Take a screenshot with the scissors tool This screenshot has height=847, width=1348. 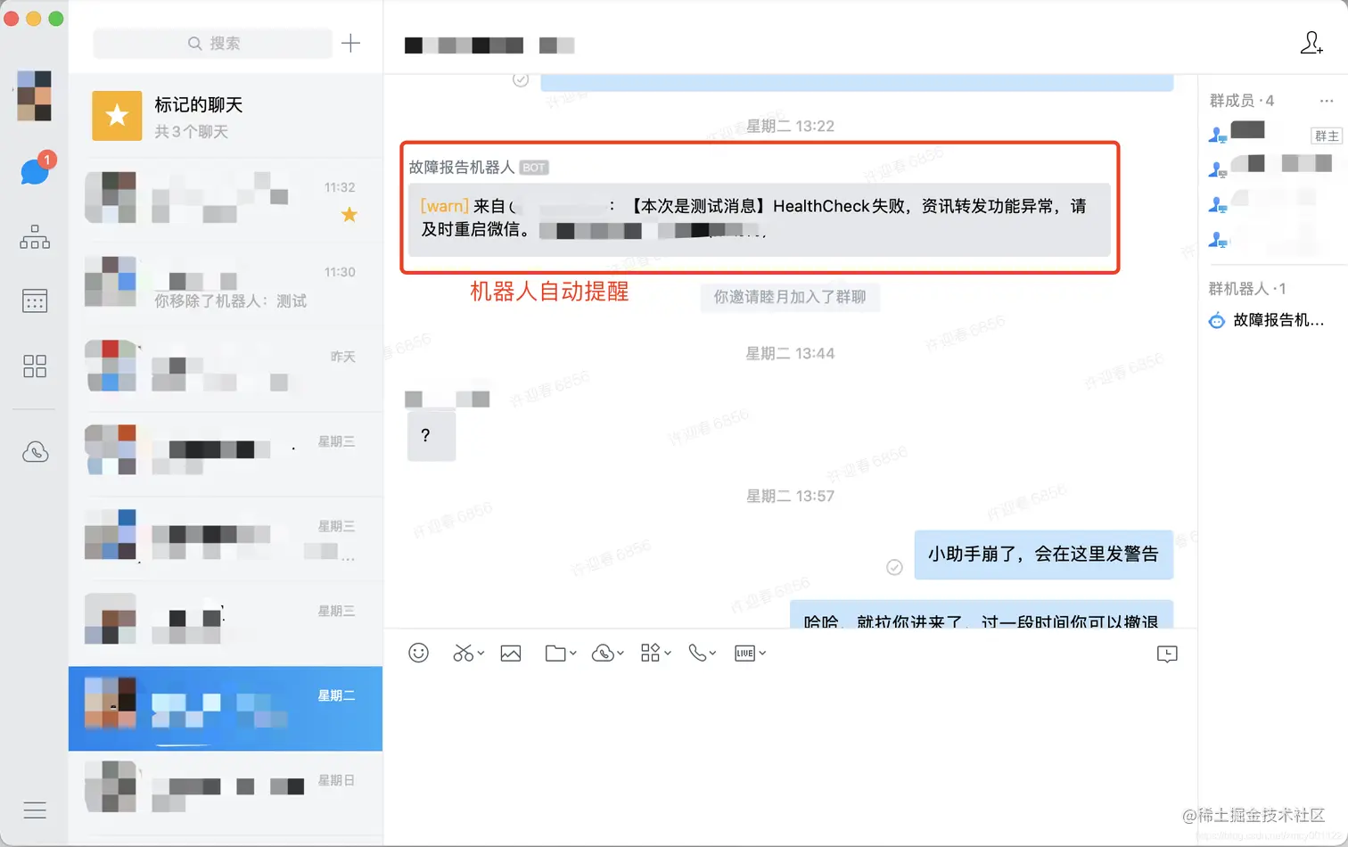(x=462, y=653)
